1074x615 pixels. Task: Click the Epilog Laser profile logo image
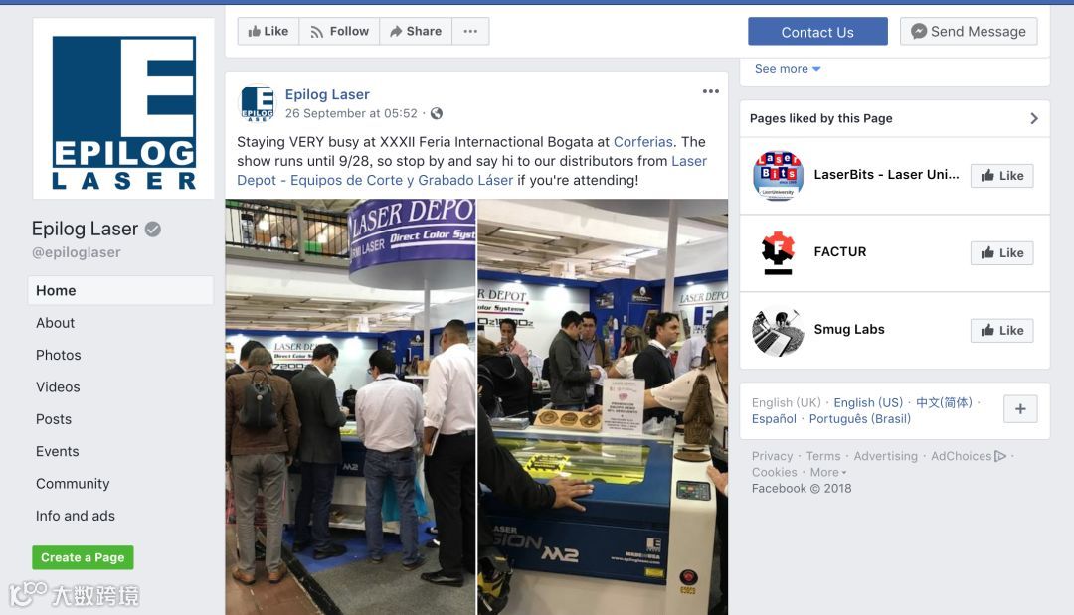(124, 109)
